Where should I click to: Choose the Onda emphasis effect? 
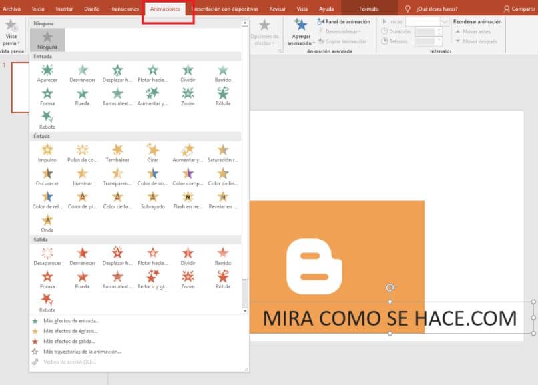click(x=47, y=220)
